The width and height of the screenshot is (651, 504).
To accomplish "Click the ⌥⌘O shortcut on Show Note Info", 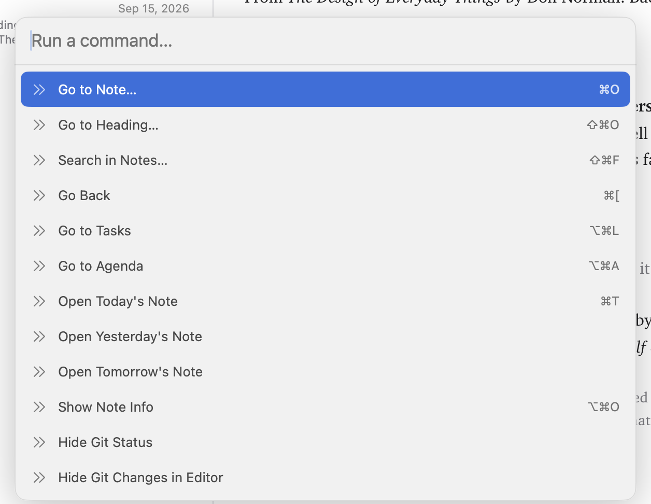I will [x=603, y=407].
